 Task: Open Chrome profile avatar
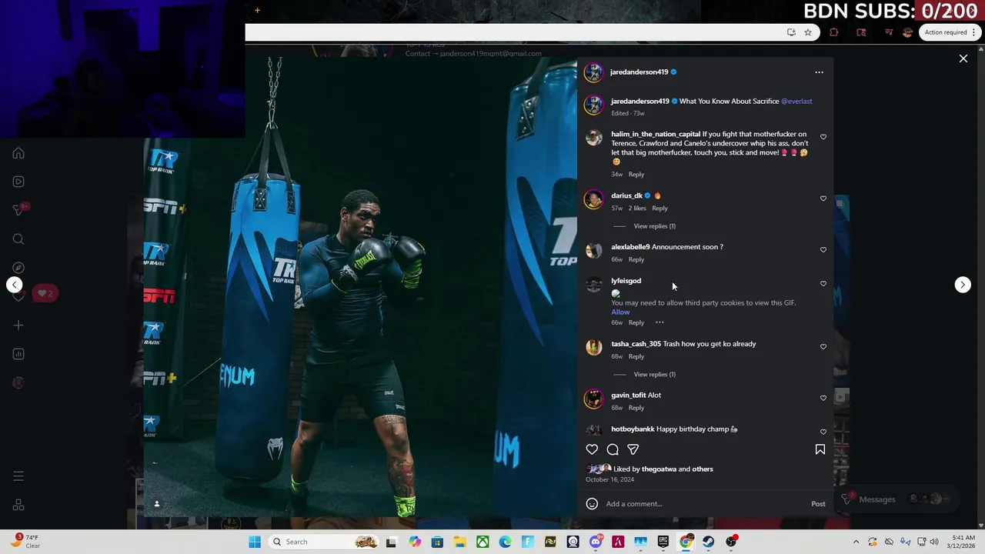point(907,32)
